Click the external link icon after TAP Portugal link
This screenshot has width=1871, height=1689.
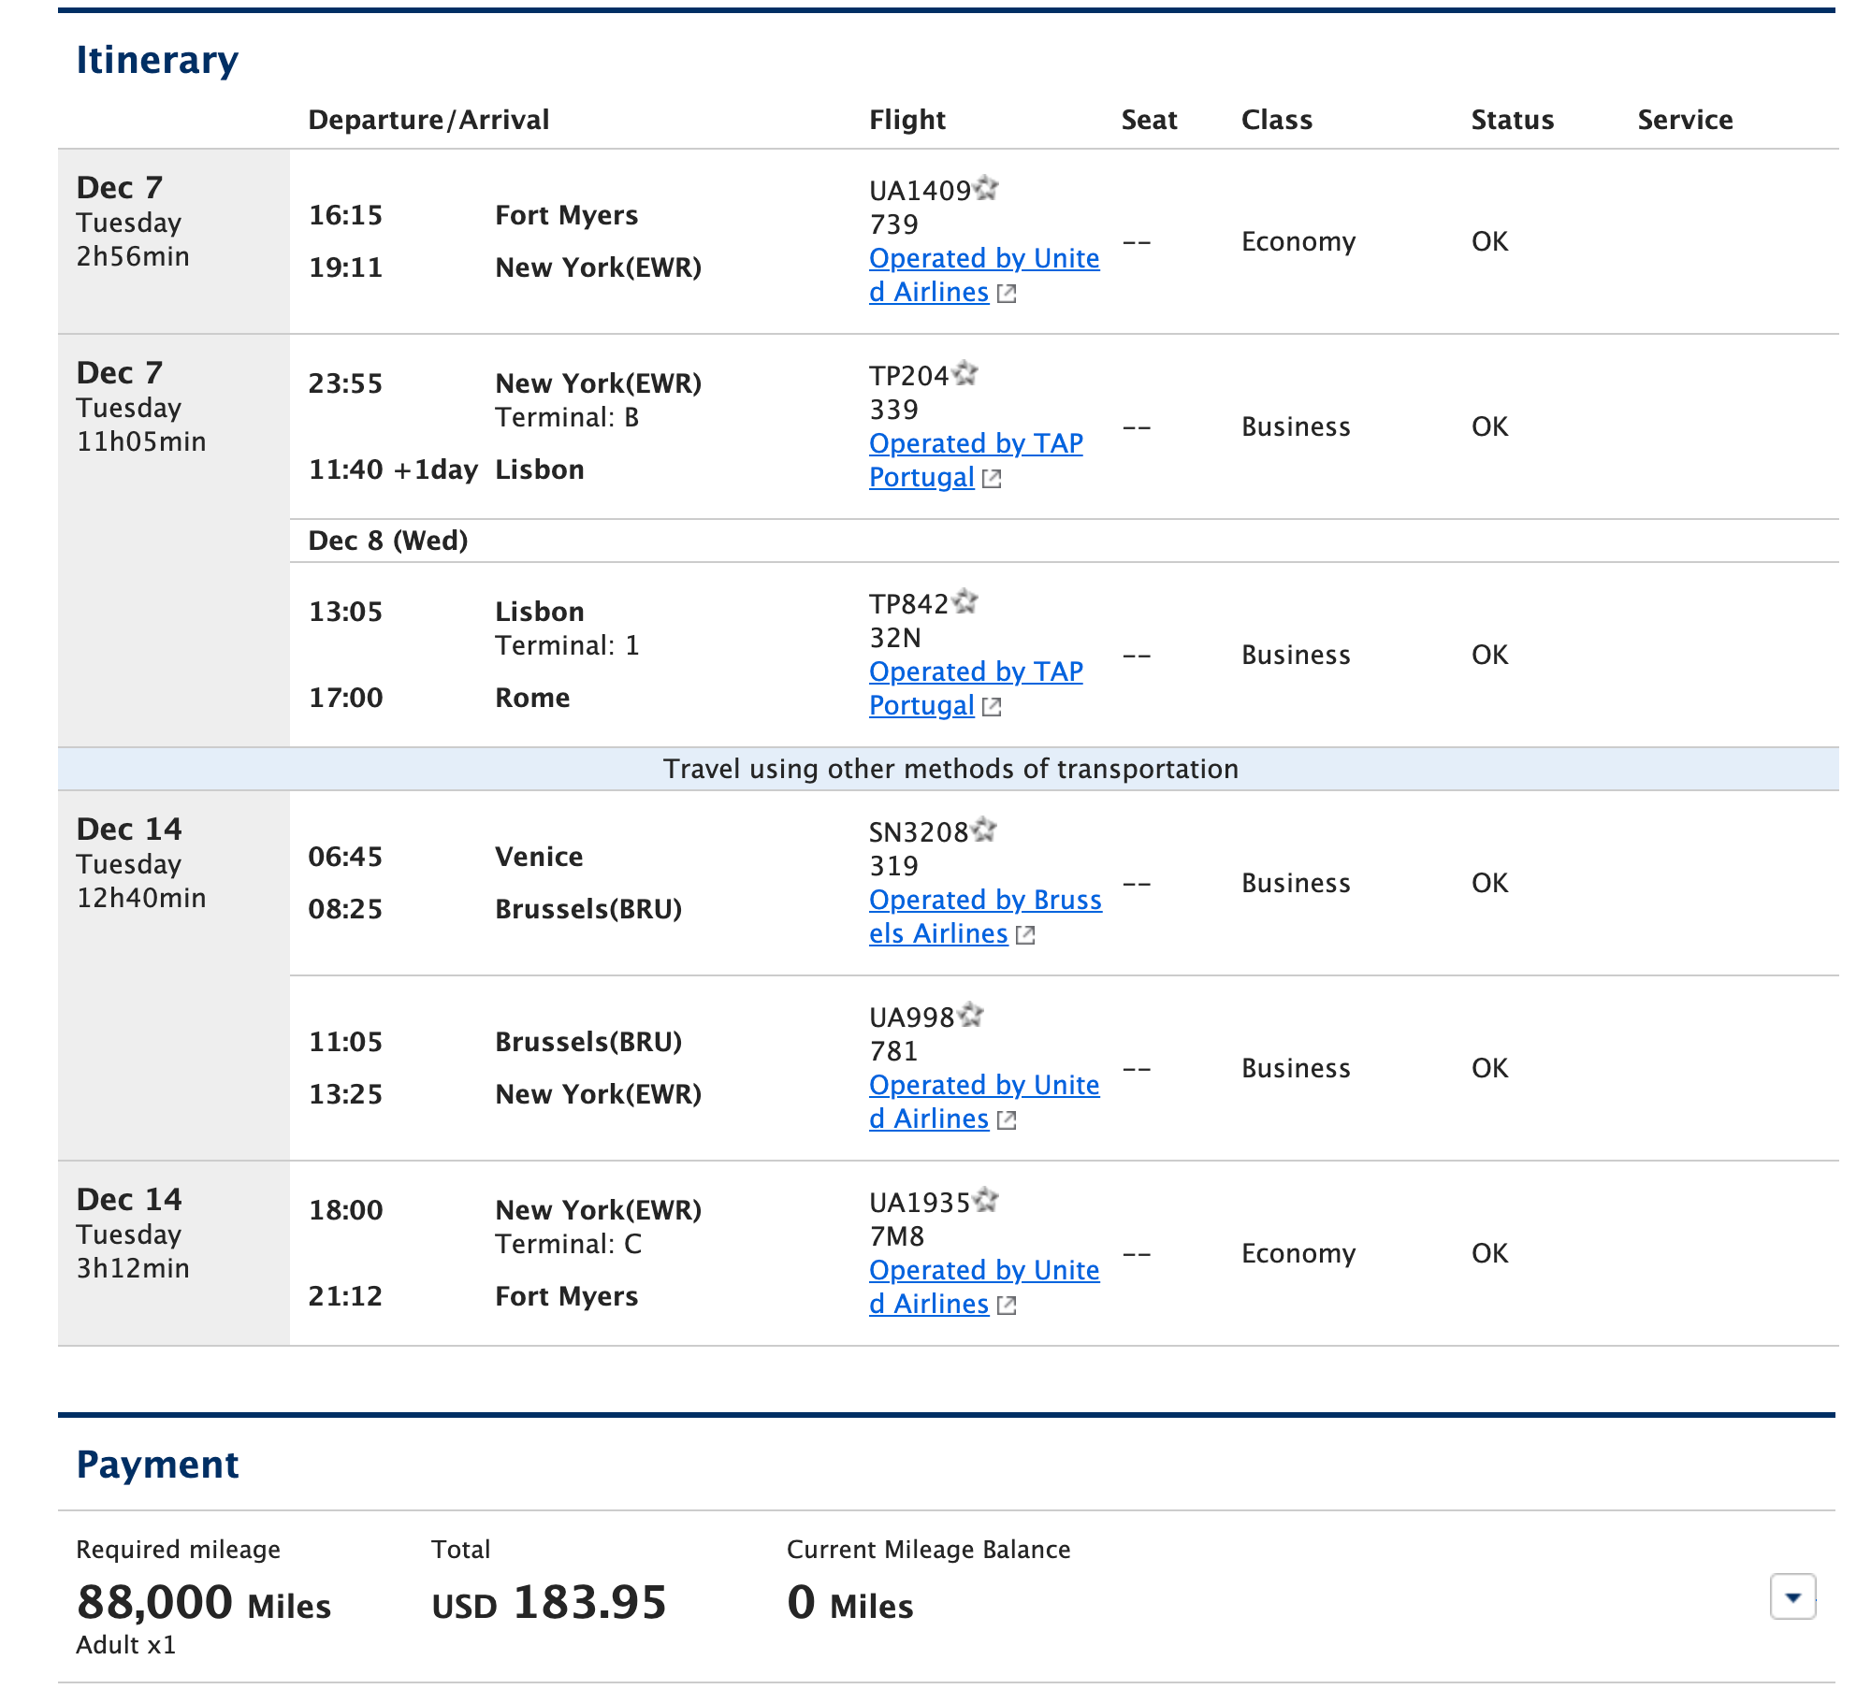pyautogui.click(x=992, y=478)
